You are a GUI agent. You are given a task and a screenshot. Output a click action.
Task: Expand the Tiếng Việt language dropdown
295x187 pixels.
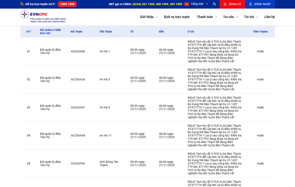(x=199, y=4)
